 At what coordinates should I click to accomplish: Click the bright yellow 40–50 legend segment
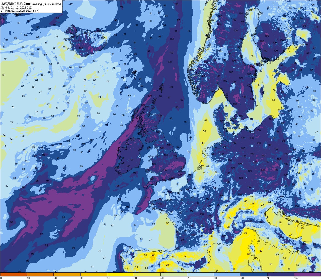(120, 274)
